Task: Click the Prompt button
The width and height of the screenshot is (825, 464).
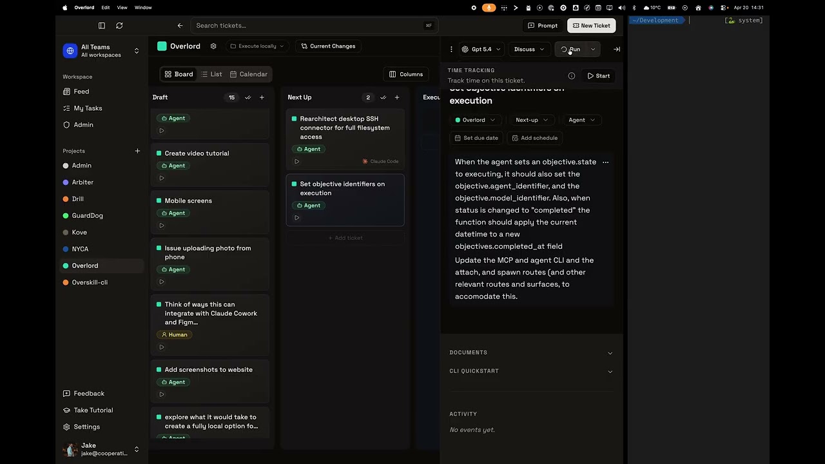Action: 543,26
